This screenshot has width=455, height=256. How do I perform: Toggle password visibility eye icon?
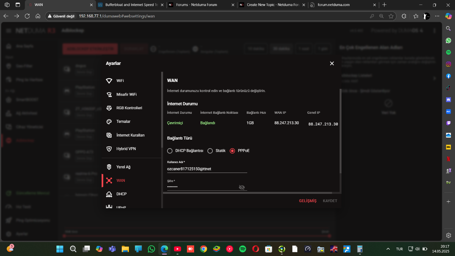click(x=242, y=187)
